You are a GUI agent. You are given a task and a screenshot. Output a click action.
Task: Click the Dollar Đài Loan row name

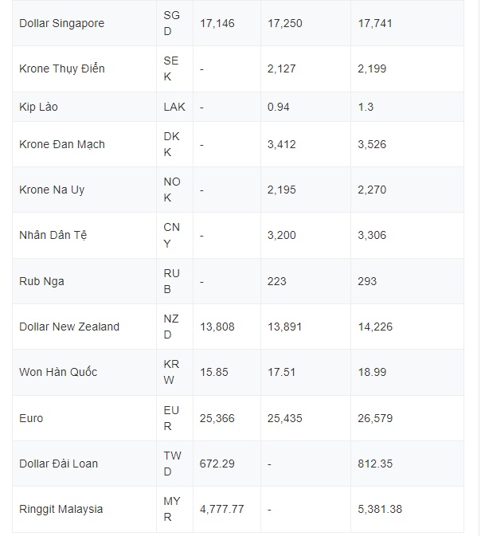pos(58,464)
